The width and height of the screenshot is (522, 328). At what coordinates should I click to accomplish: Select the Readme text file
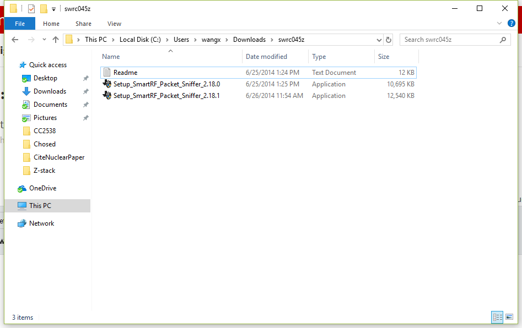click(259, 73)
